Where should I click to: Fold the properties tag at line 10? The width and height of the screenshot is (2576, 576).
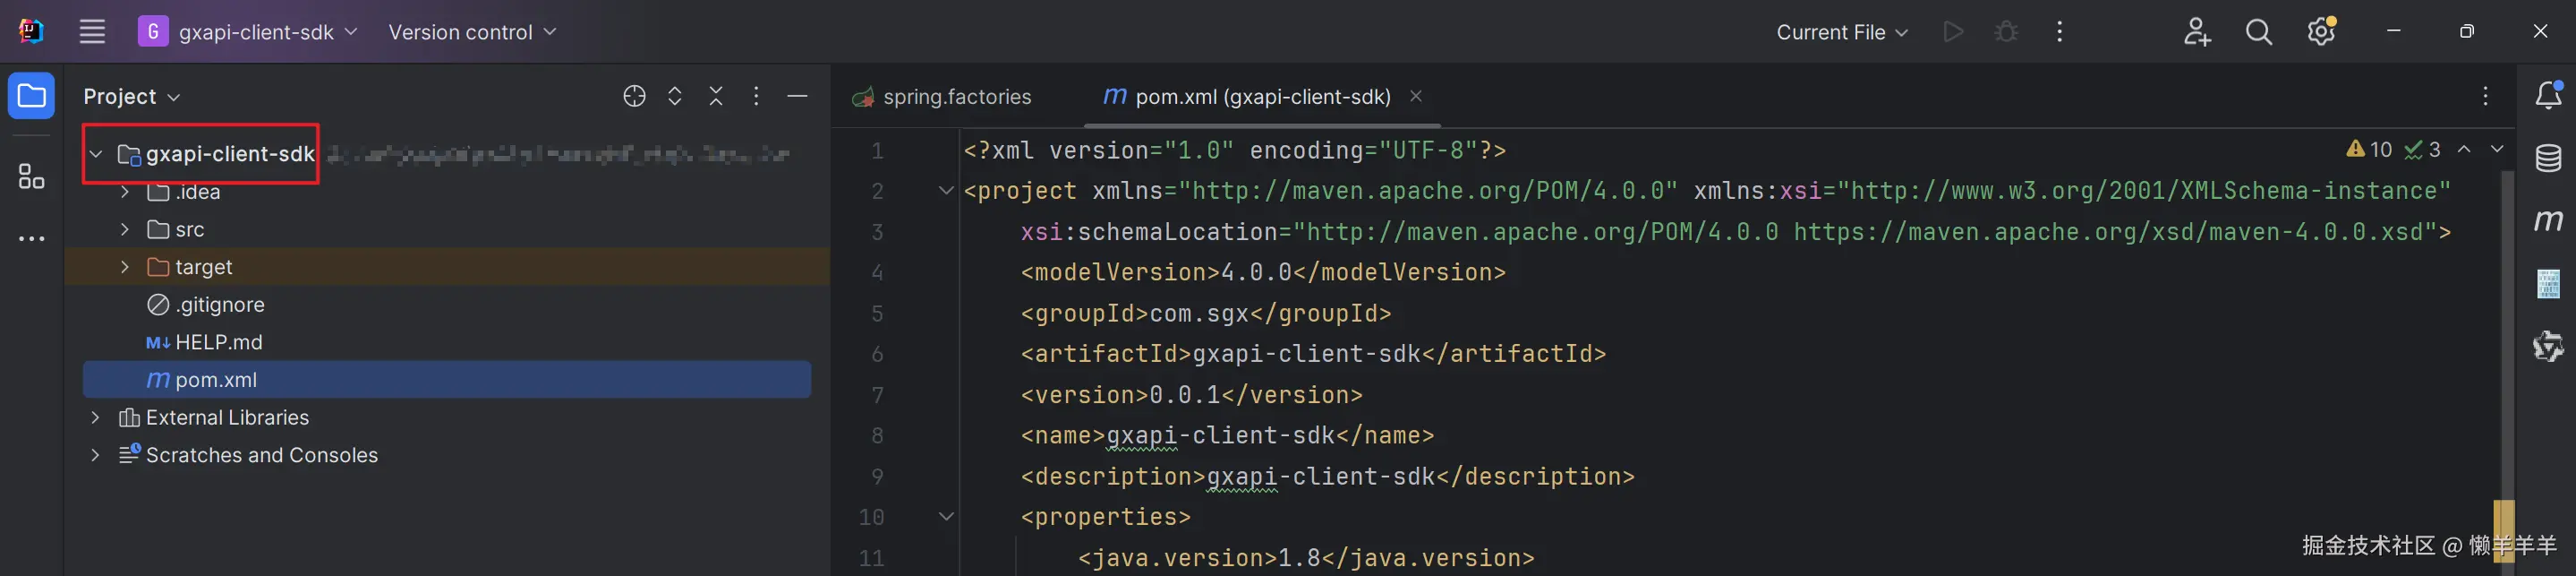(x=946, y=517)
